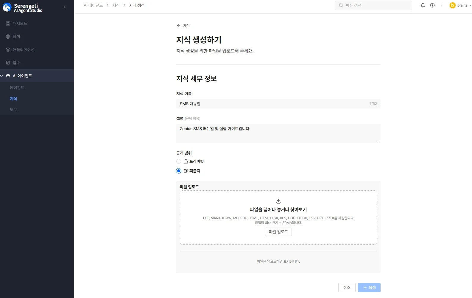This screenshot has width=472, height=298.
Task: Click the 지식 breadcrumb link
Action: pyautogui.click(x=116, y=5)
